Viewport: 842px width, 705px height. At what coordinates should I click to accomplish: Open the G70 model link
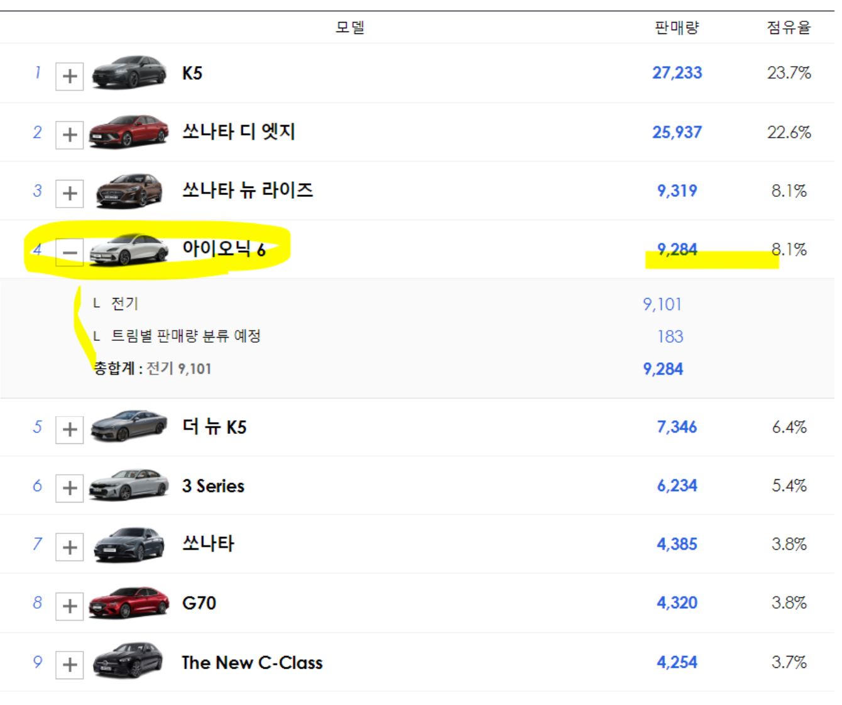point(199,603)
